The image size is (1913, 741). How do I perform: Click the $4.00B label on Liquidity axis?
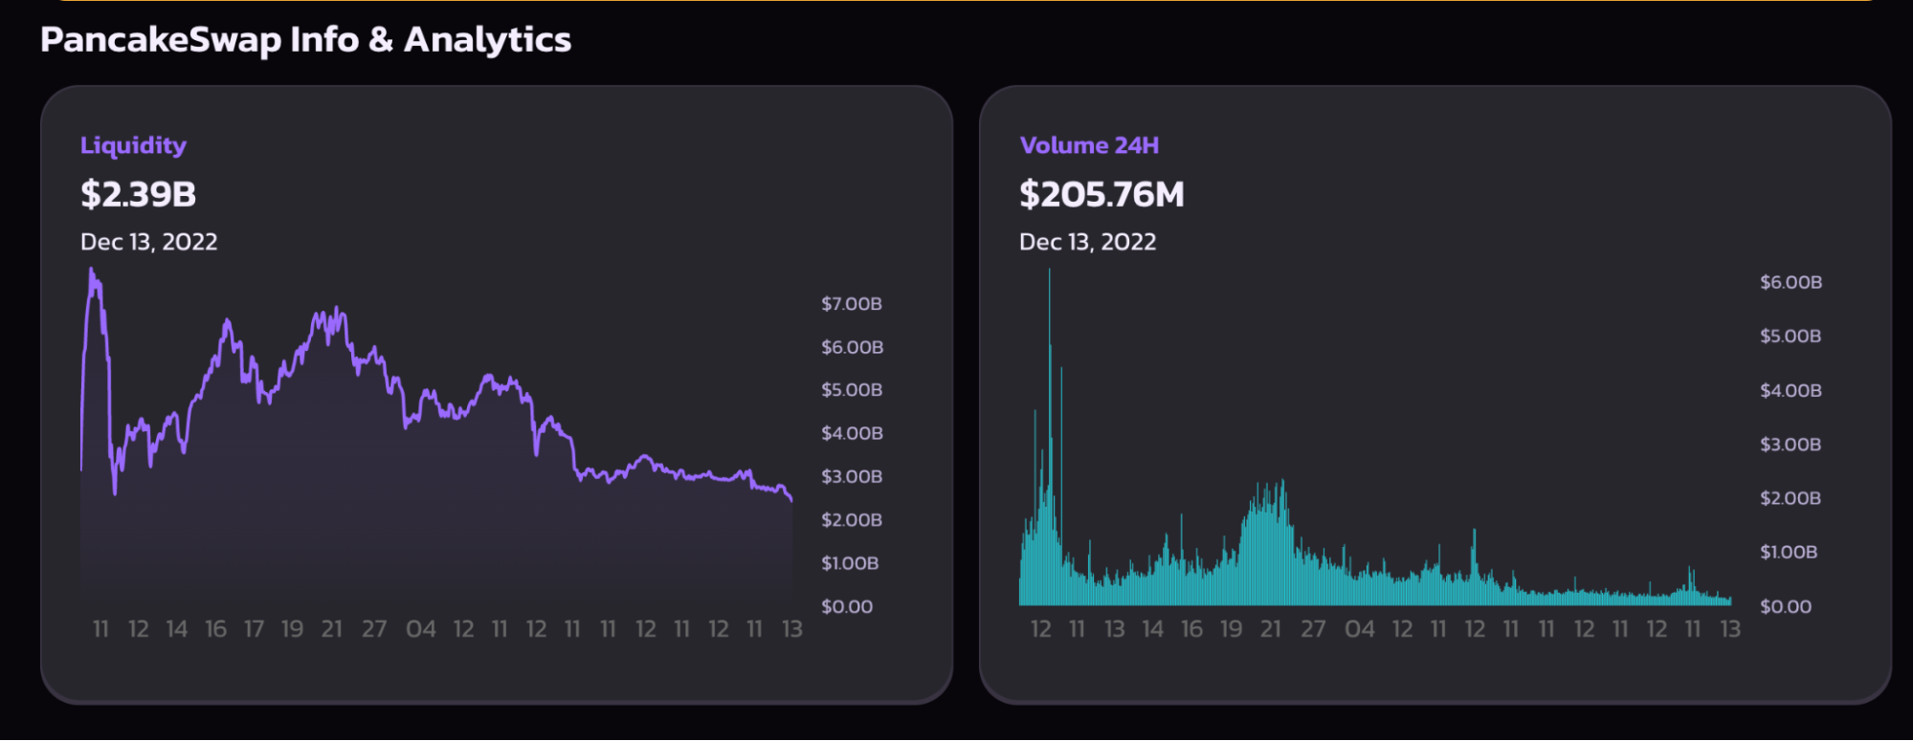(851, 433)
